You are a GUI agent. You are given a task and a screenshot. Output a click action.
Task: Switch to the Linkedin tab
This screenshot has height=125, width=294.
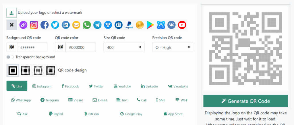pyautogui.click(x=149, y=86)
